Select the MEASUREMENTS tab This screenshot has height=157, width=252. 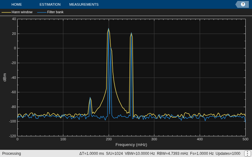(84, 4)
